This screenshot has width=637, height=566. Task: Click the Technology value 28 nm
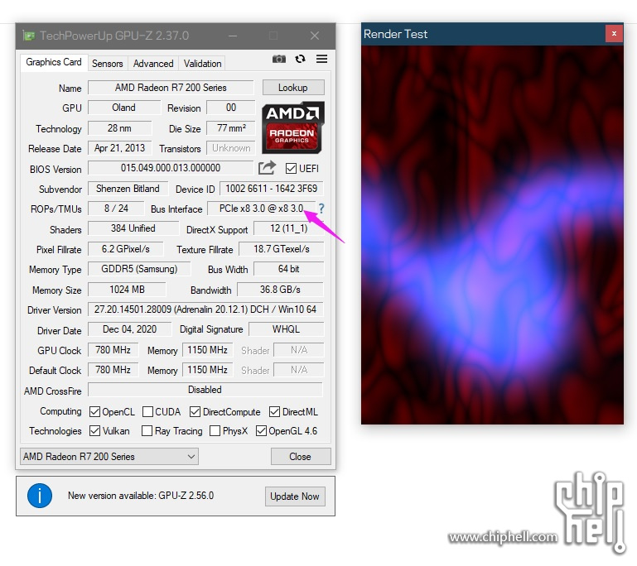pyautogui.click(x=119, y=128)
